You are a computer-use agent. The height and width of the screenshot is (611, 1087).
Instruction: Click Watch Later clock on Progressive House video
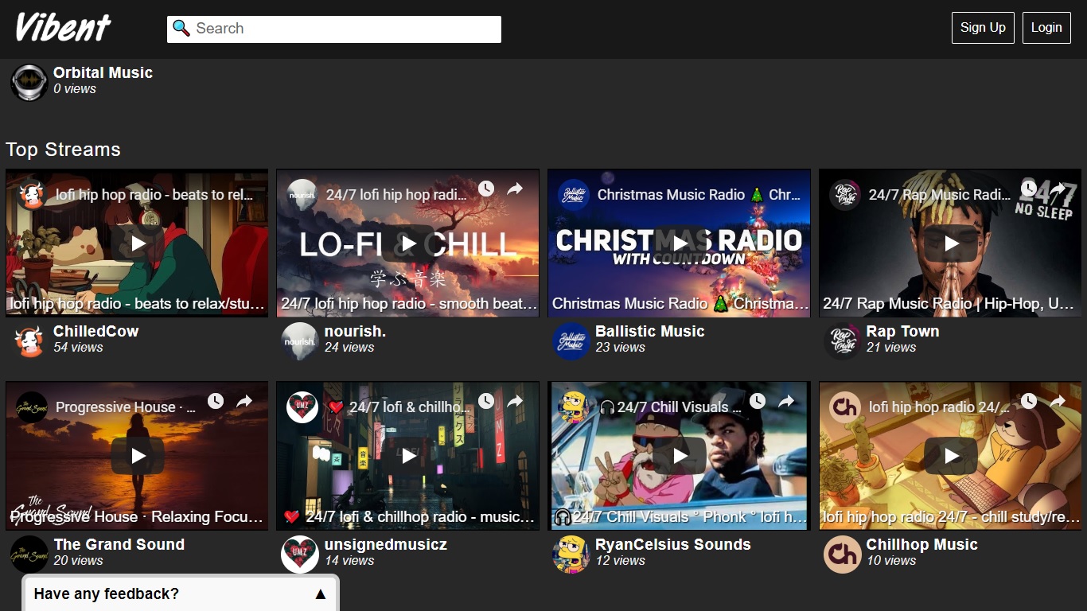[x=216, y=402]
